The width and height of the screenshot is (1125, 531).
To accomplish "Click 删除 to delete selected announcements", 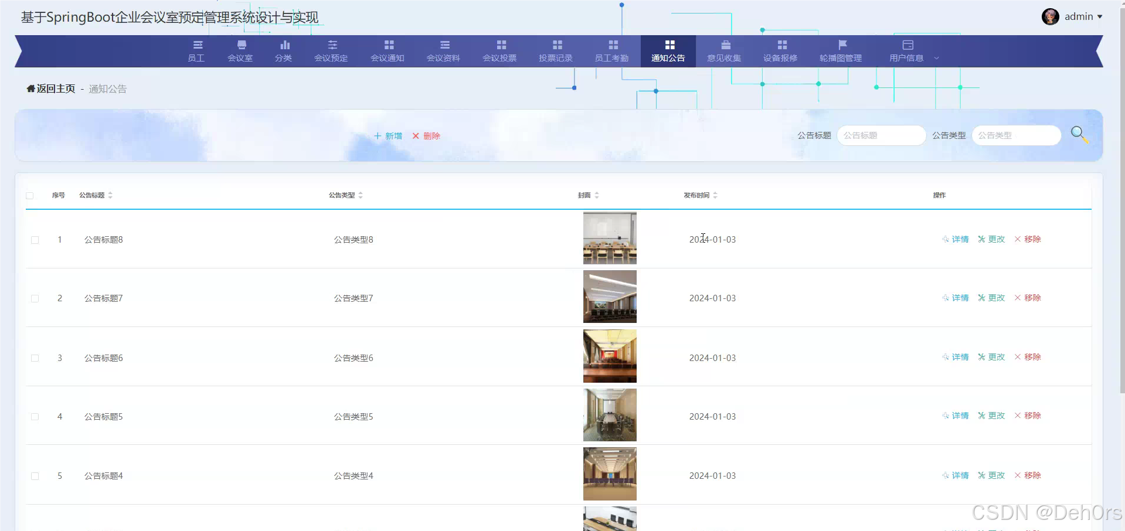I will (426, 136).
